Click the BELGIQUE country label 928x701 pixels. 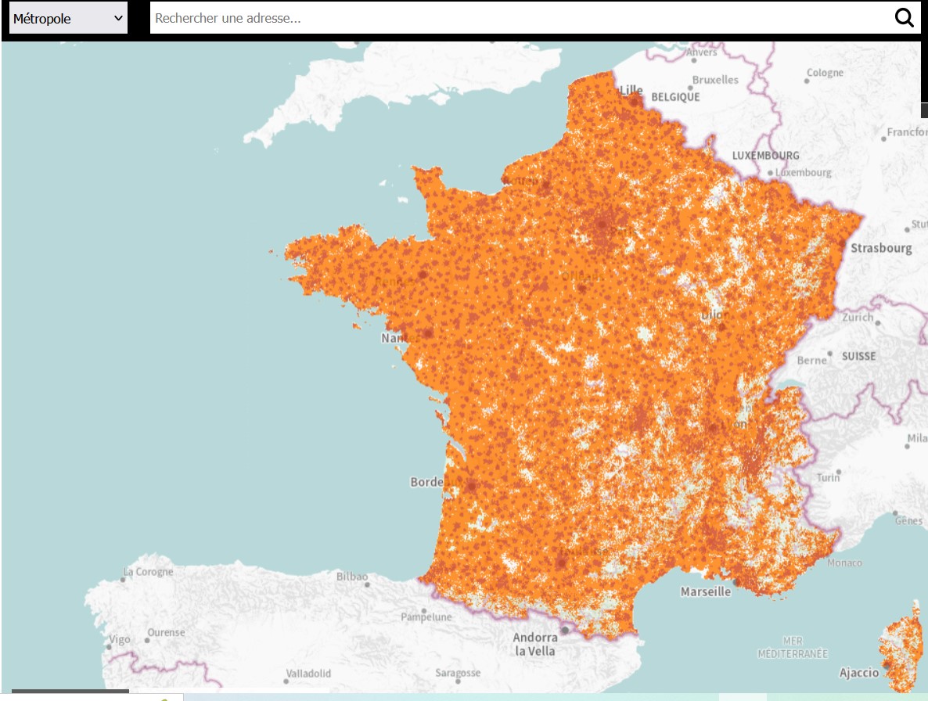tap(675, 97)
